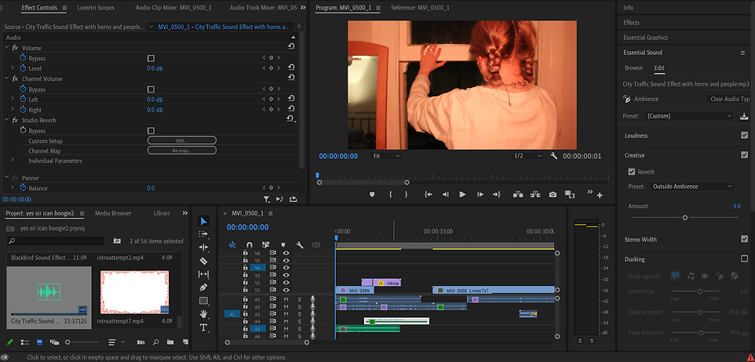Click Lift button in Program monitor
The height and width of the screenshot is (362, 755).
(518, 194)
